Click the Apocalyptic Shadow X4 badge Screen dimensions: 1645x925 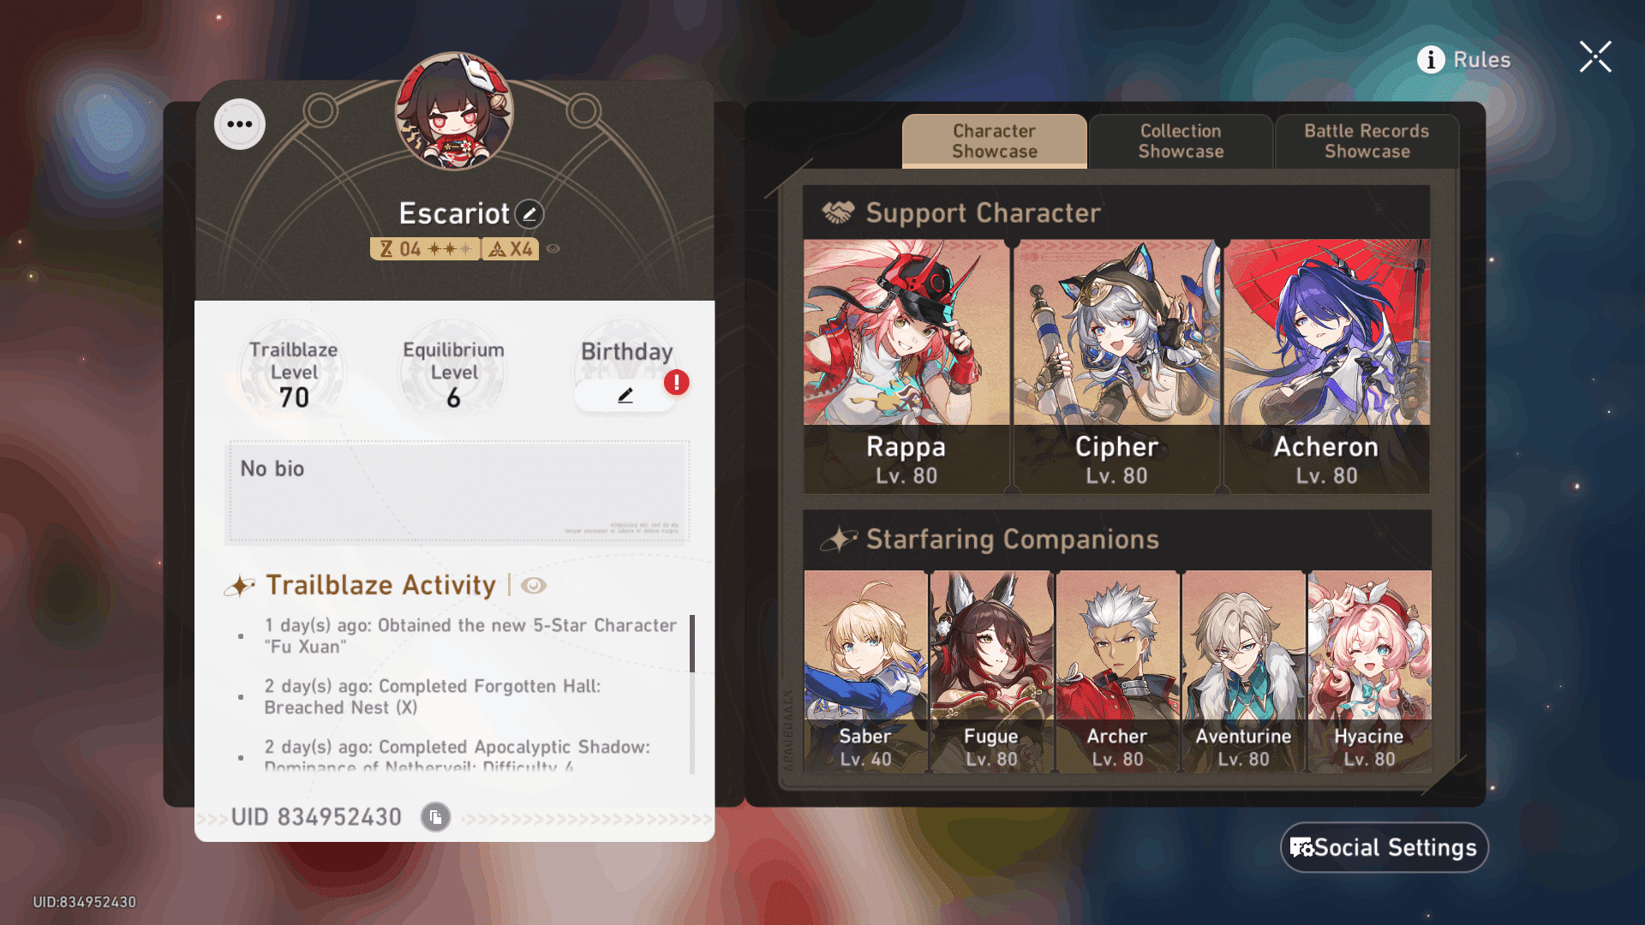pyautogui.click(x=511, y=249)
